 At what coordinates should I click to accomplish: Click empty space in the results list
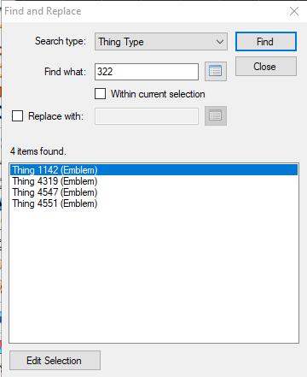coord(153,274)
